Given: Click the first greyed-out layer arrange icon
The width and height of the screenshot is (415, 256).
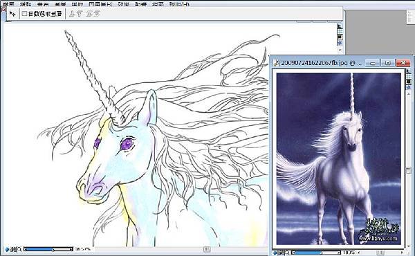Looking at the screenshot, I should (72, 14).
